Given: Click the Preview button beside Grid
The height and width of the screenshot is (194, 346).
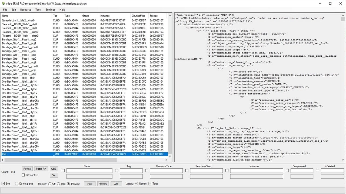Looking at the screenshot, I should coord(103,184).
